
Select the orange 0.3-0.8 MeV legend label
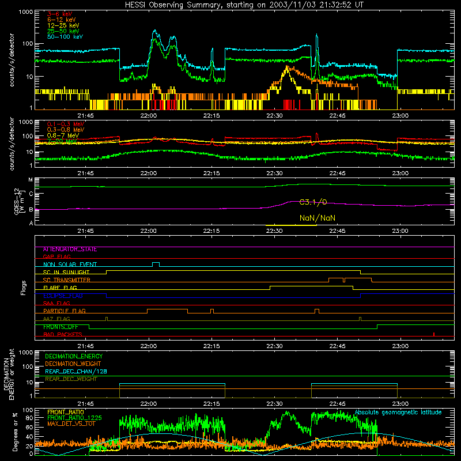66,130
